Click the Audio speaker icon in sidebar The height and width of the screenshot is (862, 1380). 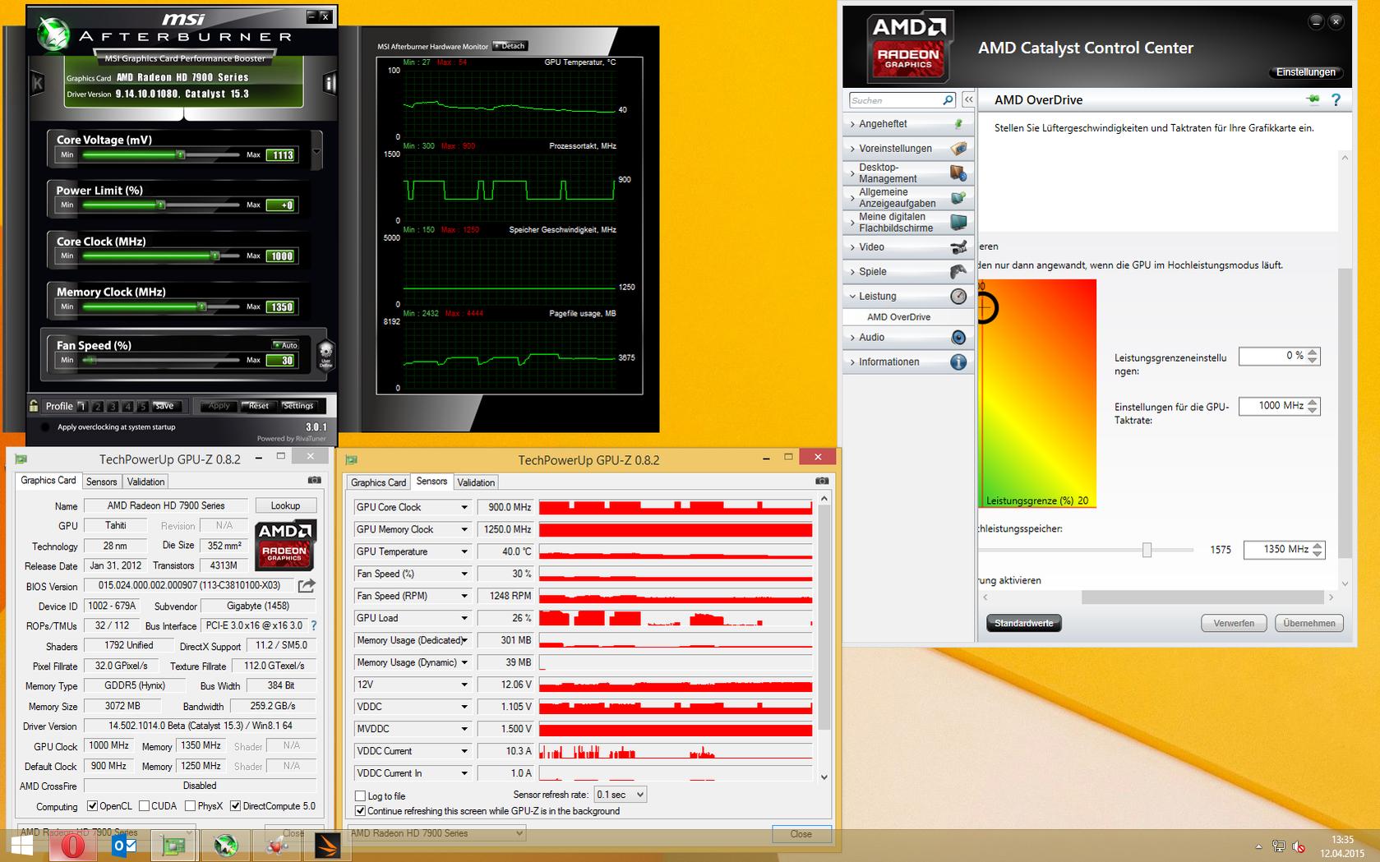click(958, 338)
